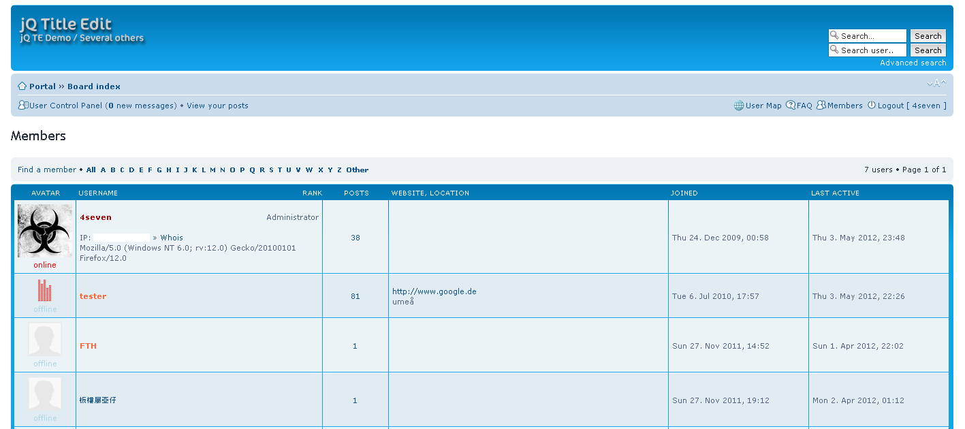Sort the member list by Joined column
The image size is (965, 429).
tap(684, 193)
